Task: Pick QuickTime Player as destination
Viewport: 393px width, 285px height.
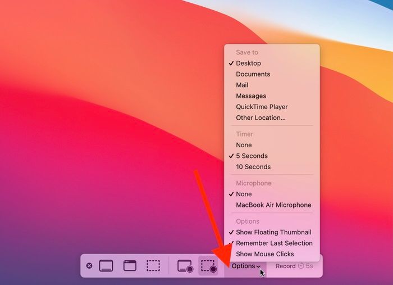Action: (262, 107)
